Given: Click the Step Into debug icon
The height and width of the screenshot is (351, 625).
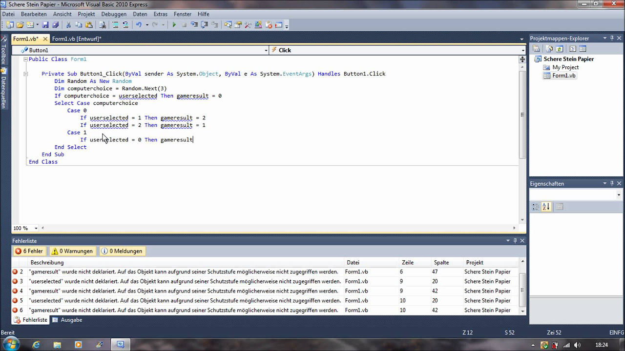Looking at the screenshot, I should [194, 25].
